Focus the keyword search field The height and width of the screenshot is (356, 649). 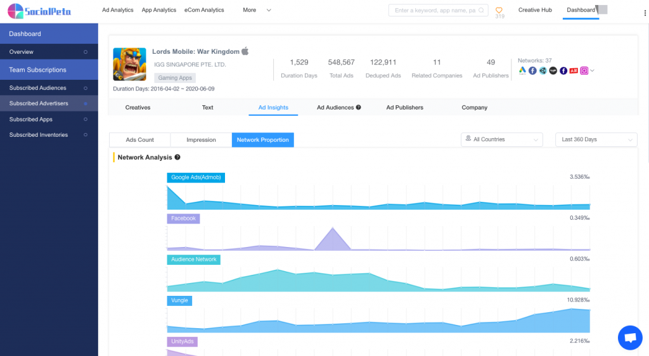coord(439,10)
